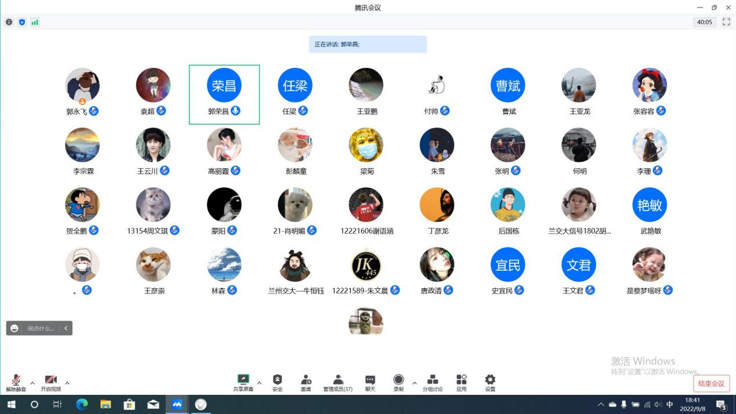Image resolution: width=736 pixels, height=414 pixels.
Task: Click the 共享屏幕 share screen button
Action: [x=243, y=383]
